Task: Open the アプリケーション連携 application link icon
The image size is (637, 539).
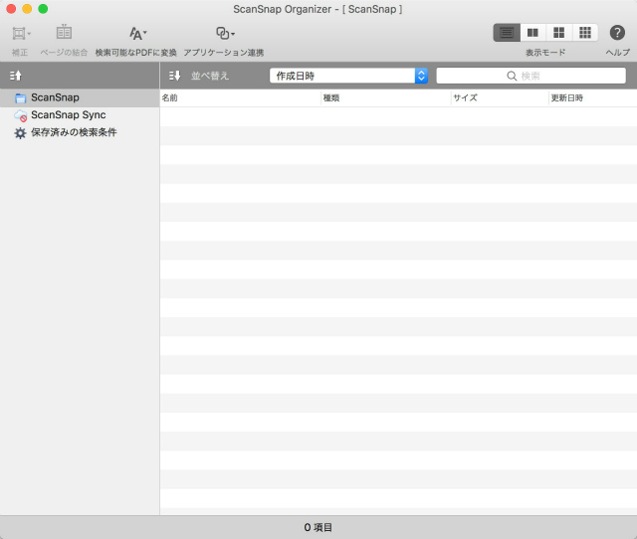Action: pos(225,33)
